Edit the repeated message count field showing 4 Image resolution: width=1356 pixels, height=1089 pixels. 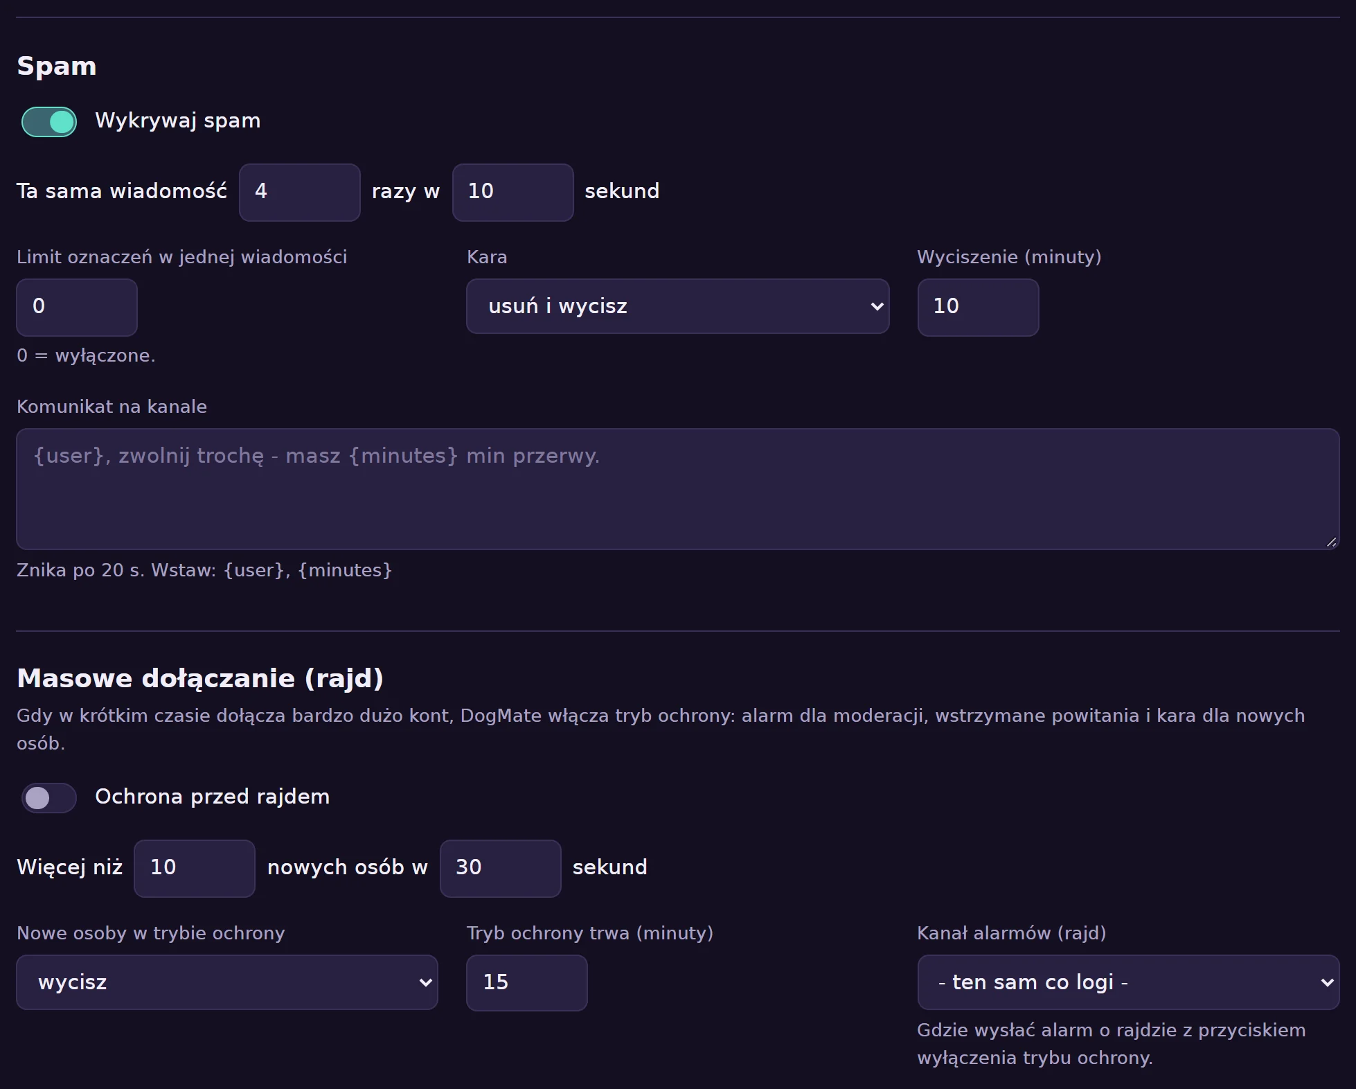300,193
